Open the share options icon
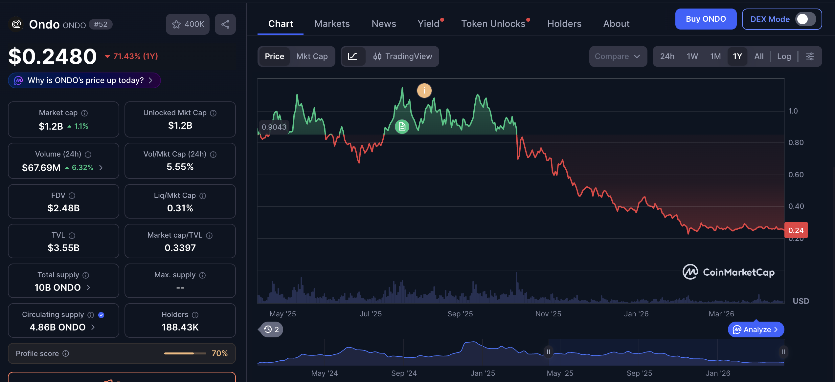 (225, 24)
